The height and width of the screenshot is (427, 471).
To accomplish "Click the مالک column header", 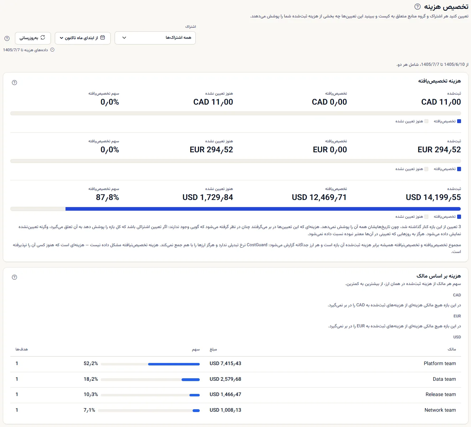I will click(452, 349).
